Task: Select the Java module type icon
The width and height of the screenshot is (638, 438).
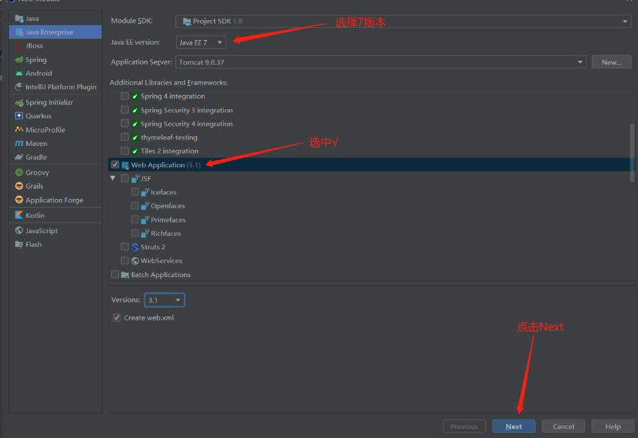Action: click(19, 18)
